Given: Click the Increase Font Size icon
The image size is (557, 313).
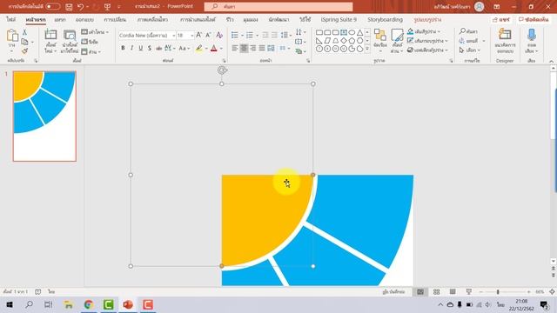Looking at the screenshot, I should tap(199, 35).
